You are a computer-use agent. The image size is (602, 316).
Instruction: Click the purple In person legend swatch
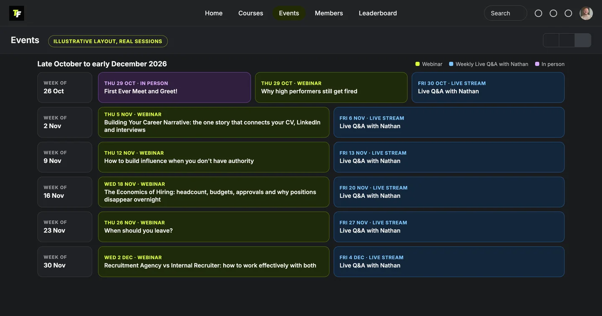(537, 64)
